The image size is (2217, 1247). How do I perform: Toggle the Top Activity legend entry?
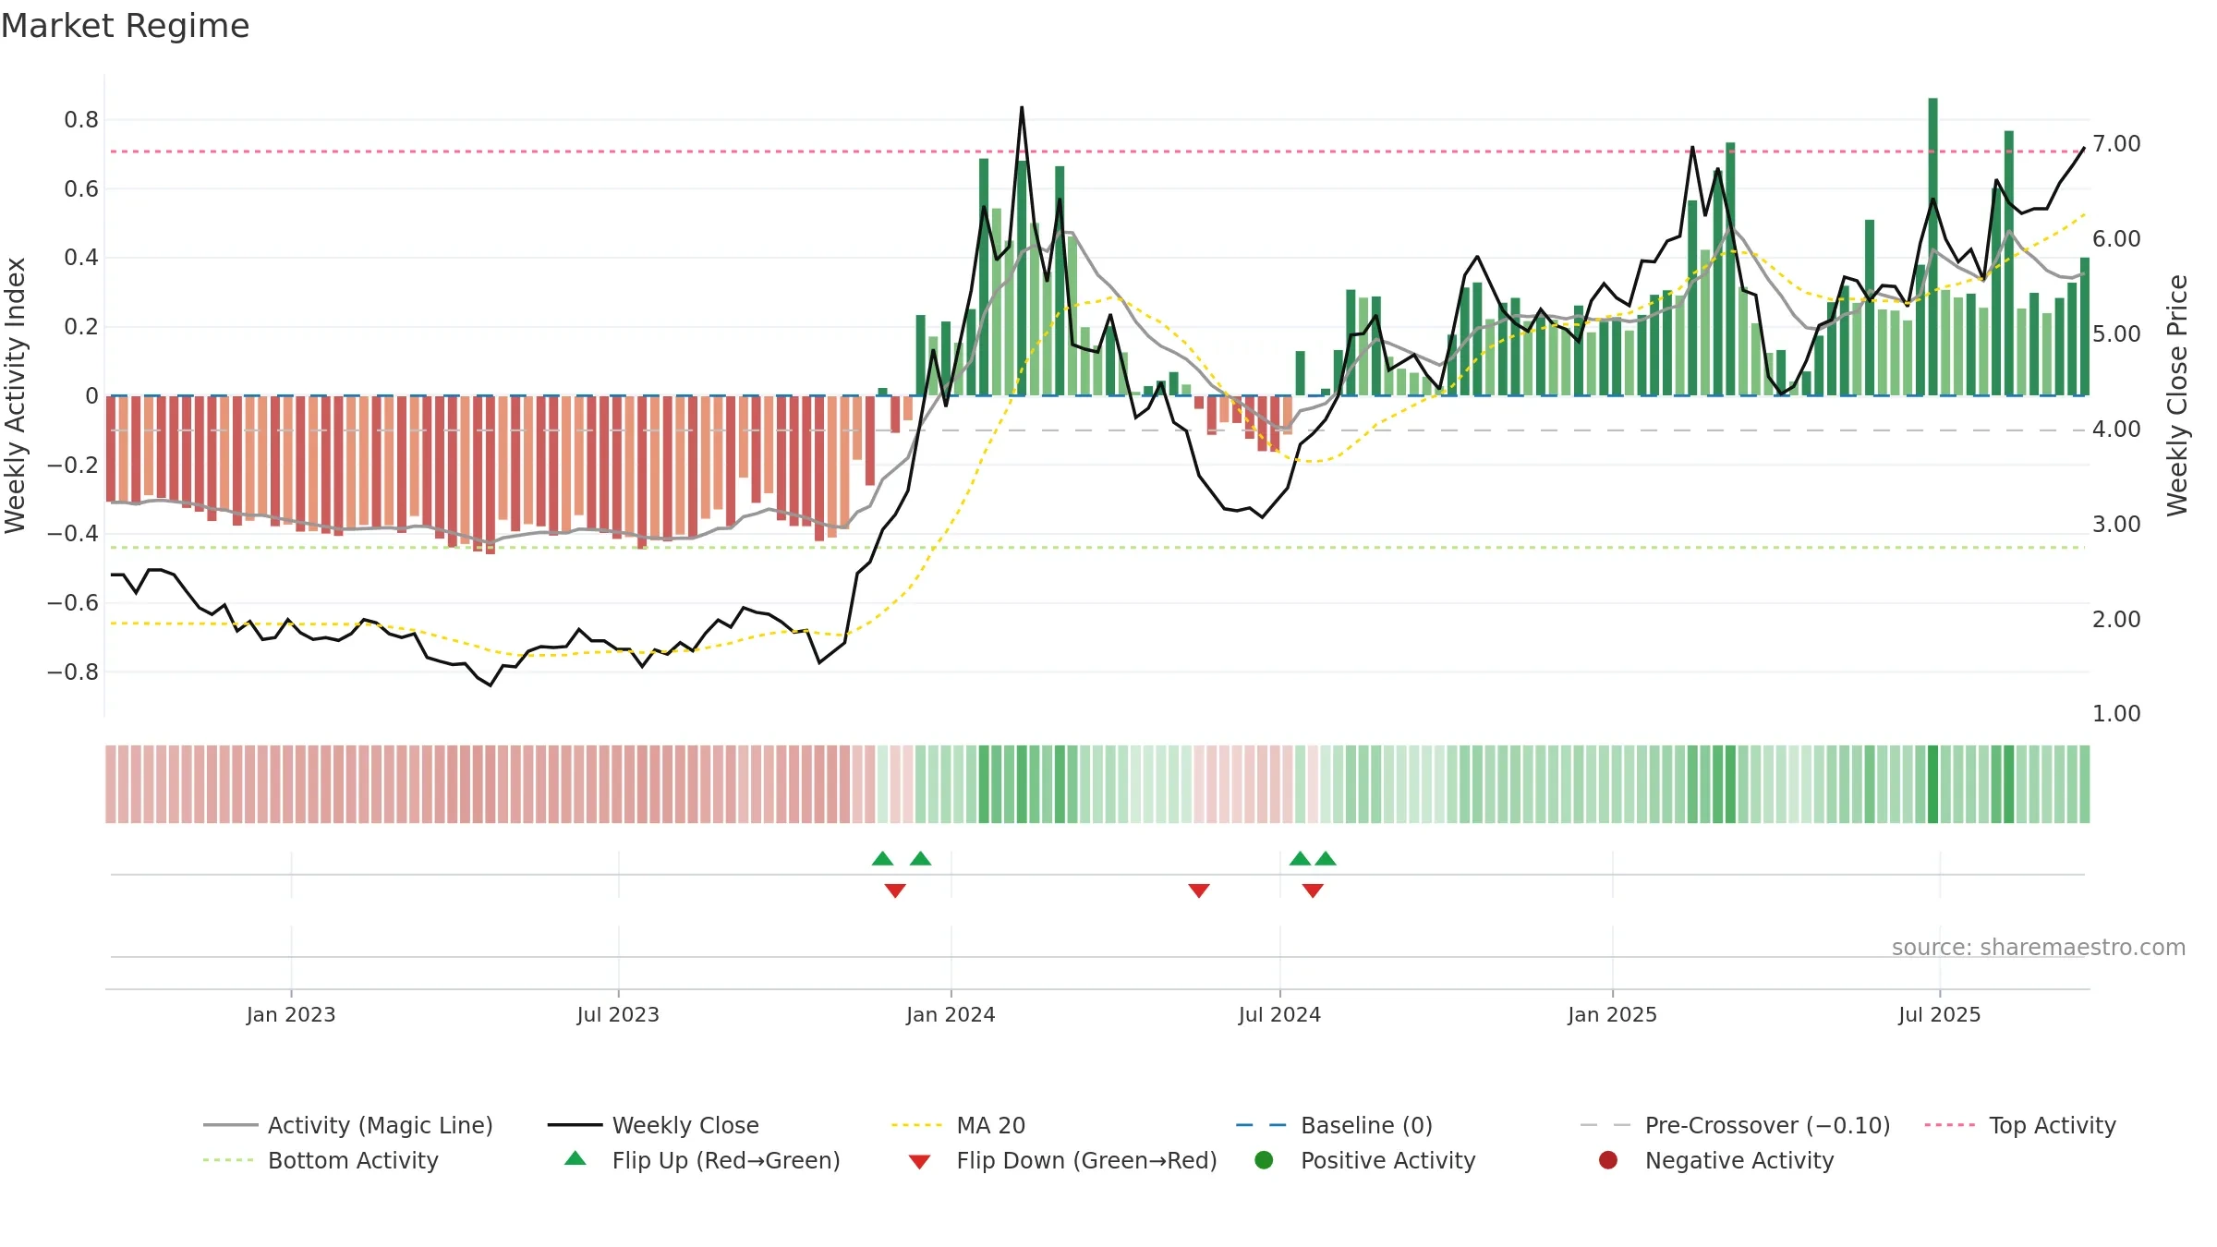click(2020, 1125)
